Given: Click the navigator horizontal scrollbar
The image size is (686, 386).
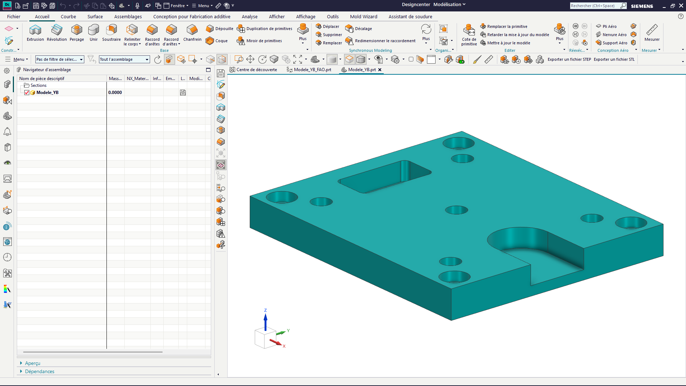Looking at the screenshot, I should pyautogui.click(x=93, y=352).
